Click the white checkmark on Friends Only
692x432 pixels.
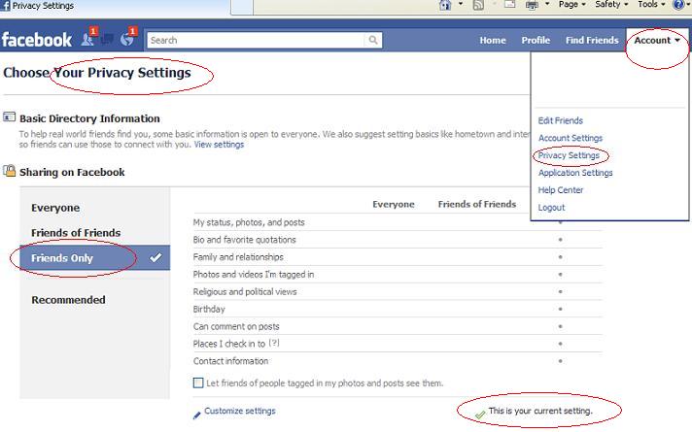[156, 257]
